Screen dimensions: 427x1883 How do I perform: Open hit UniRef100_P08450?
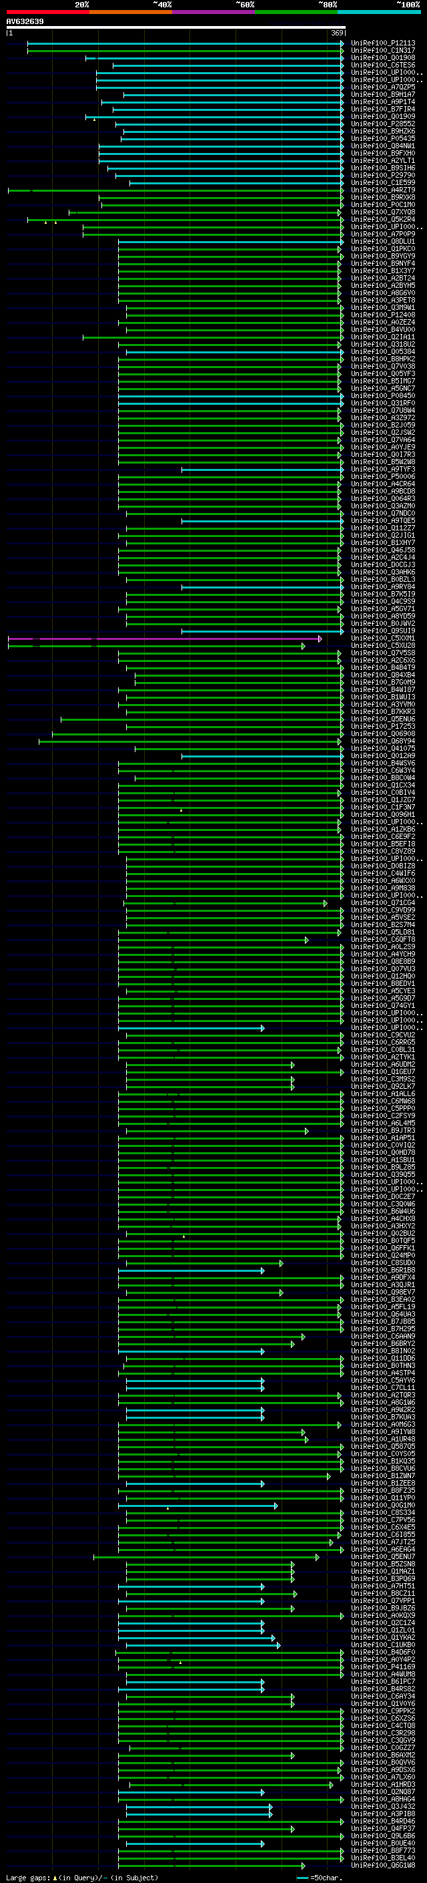click(383, 395)
